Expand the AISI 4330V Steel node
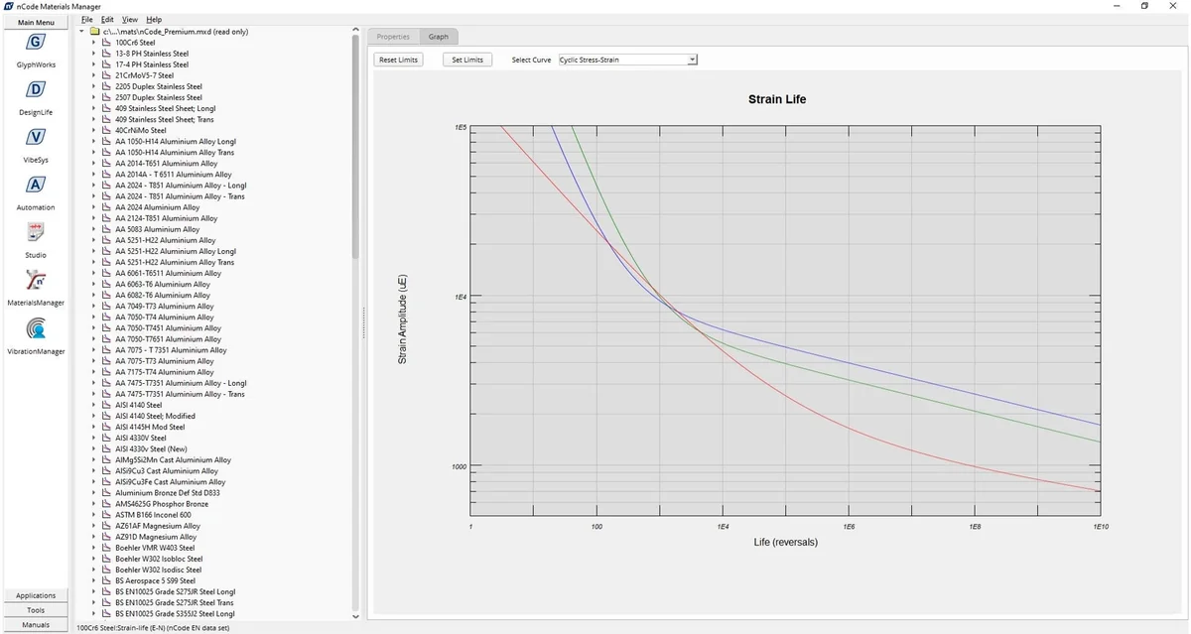 click(93, 438)
